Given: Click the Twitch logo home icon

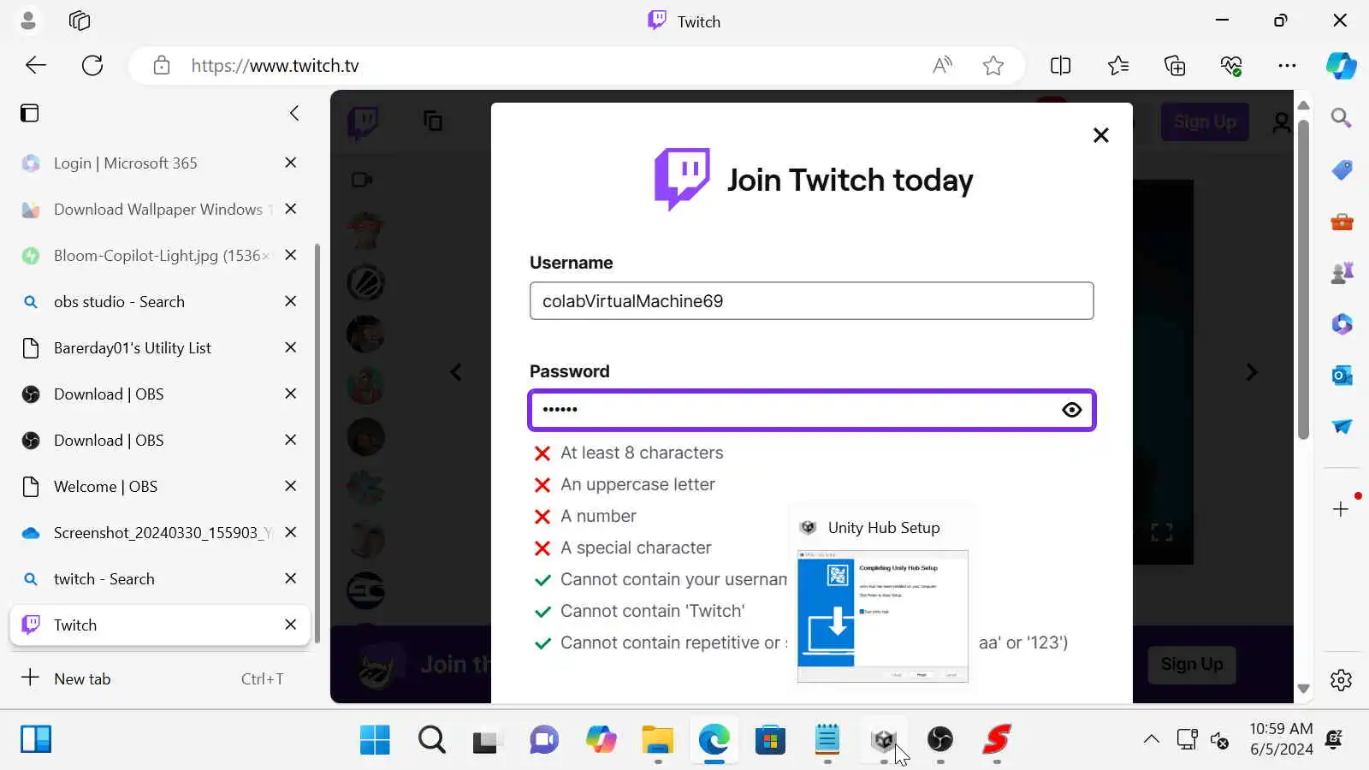Looking at the screenshot, I should (x=363, y=122).
